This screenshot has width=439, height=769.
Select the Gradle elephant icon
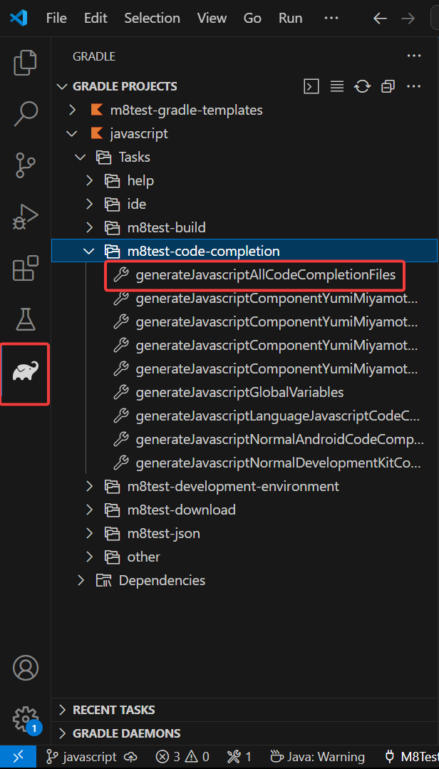point(26,371)
